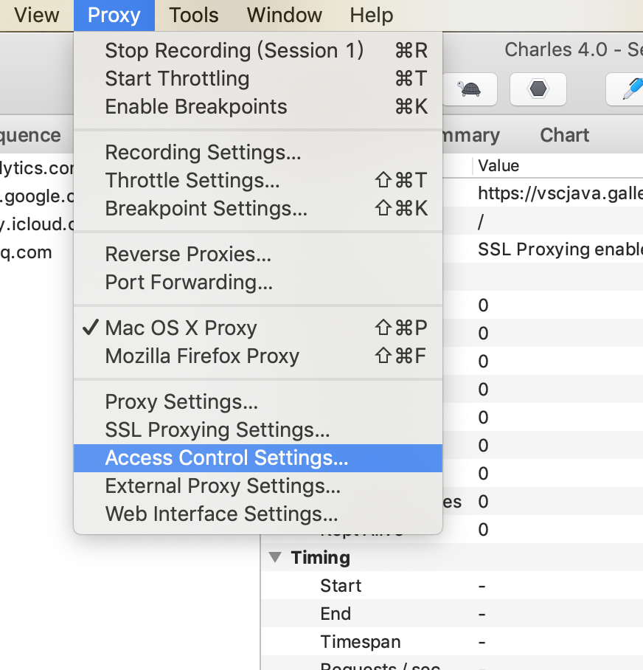The image size is (643, 670).
Task: Open Throttle Settings…
Action: 258,180
